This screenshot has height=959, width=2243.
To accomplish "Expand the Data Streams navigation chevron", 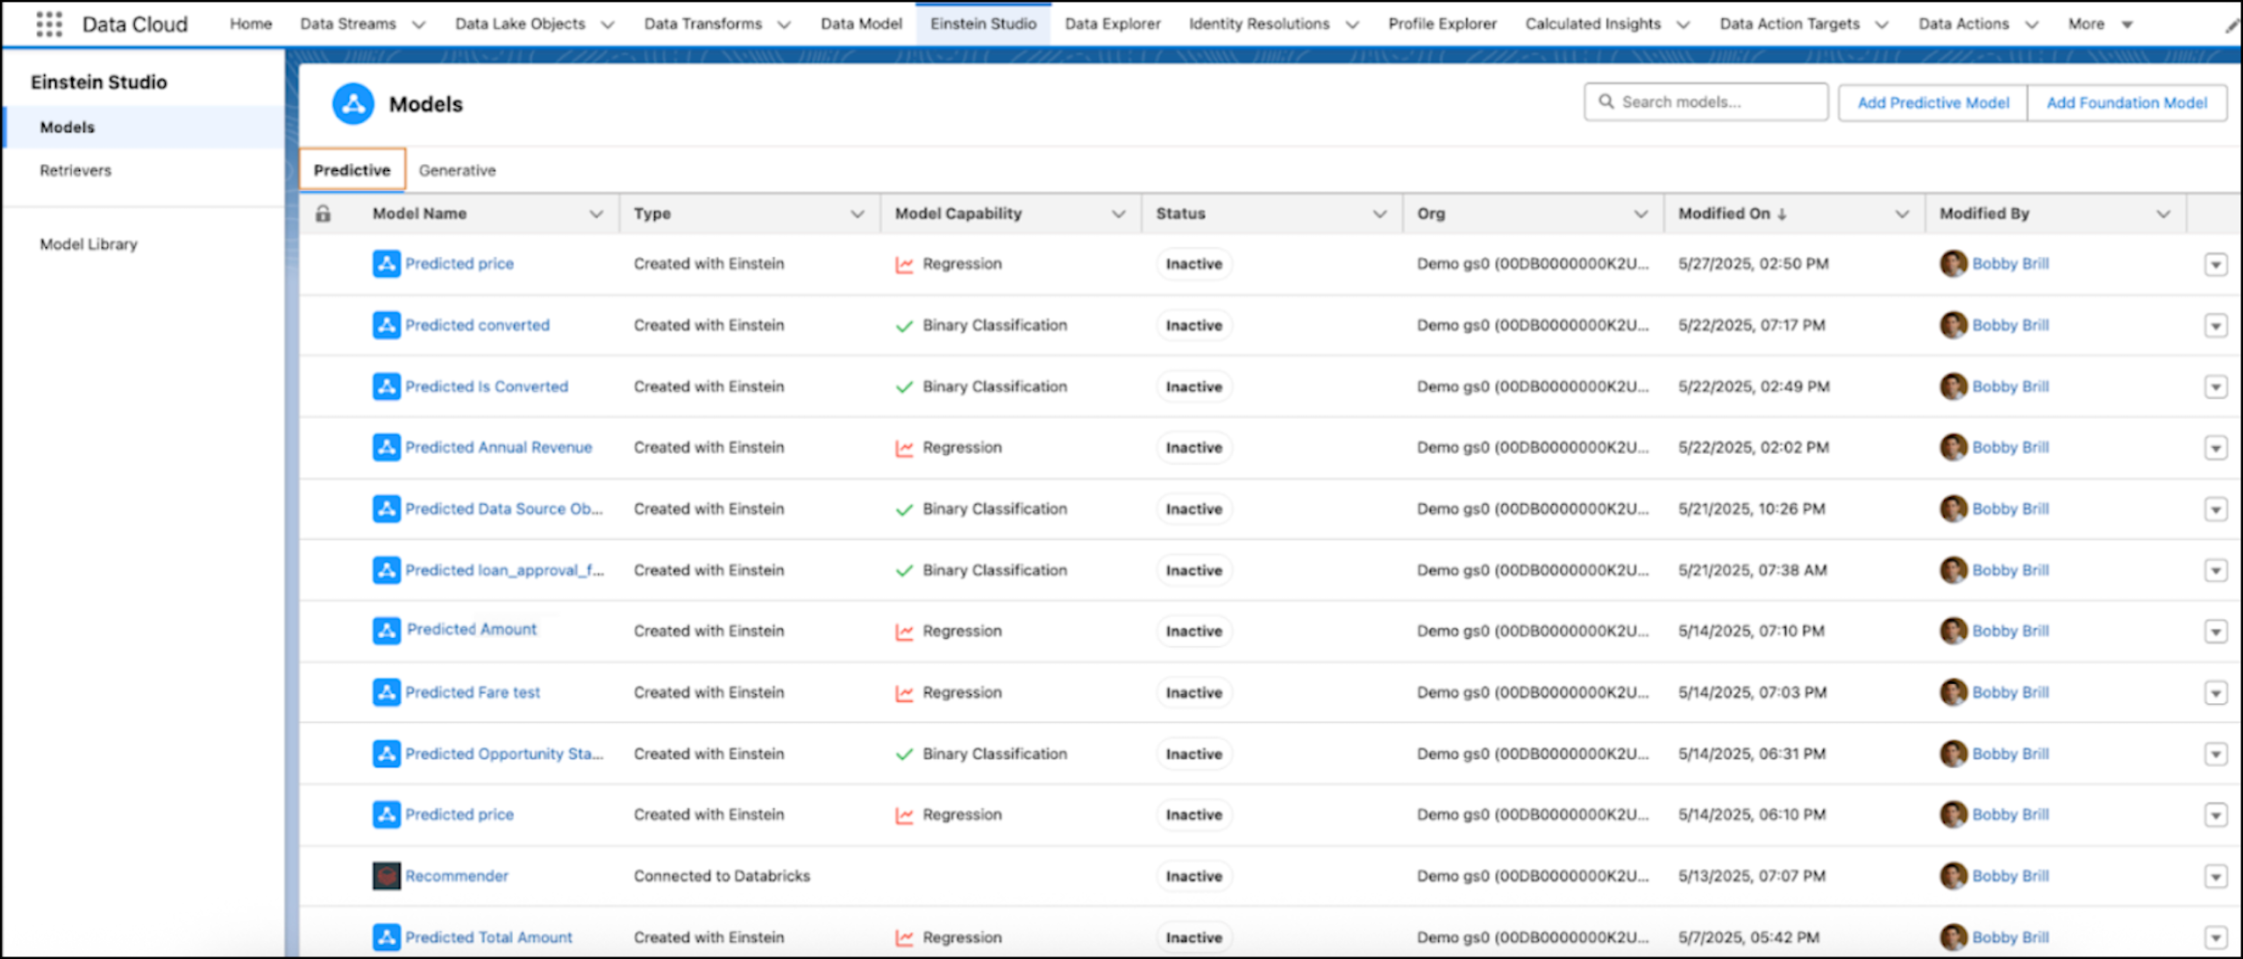I will tap(419, 25).
